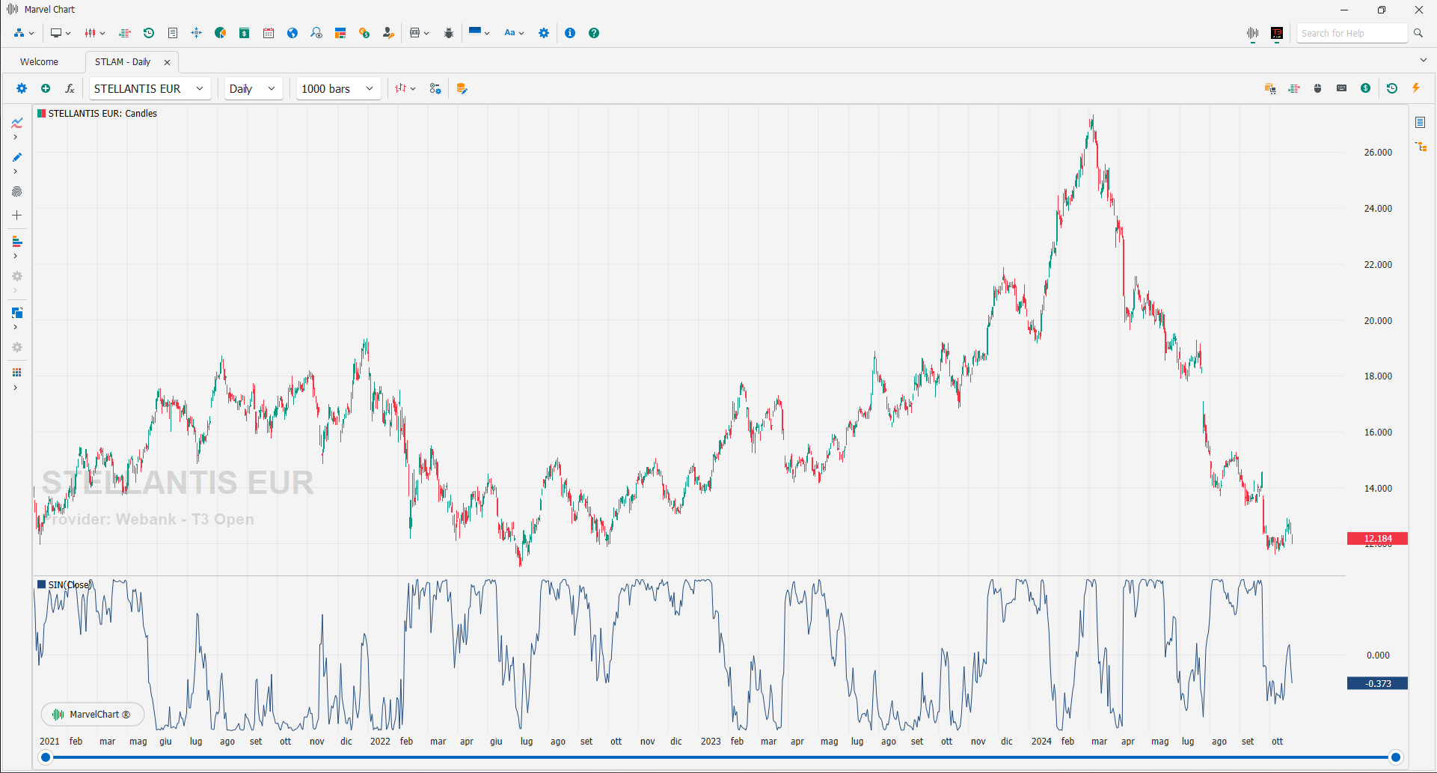Open the document list icon in top toolbar
Image resolution: width=1437 pixels, height=773 pixels.
tap(173, 33)
